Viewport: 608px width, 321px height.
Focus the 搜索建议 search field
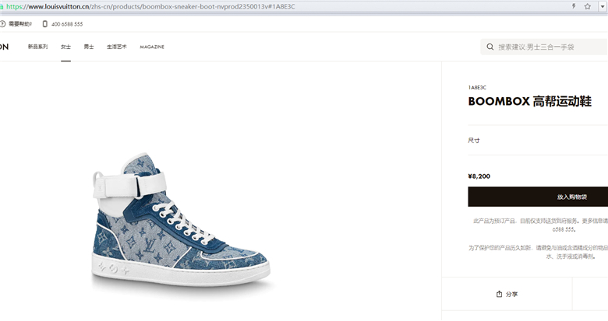point(544,47)
